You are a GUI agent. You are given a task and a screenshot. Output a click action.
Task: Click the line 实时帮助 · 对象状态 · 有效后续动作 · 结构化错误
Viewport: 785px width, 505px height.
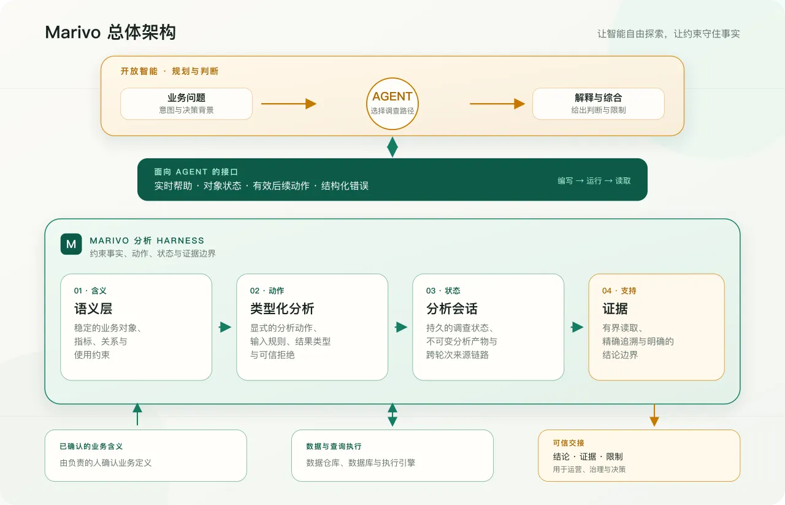[261, 186]
